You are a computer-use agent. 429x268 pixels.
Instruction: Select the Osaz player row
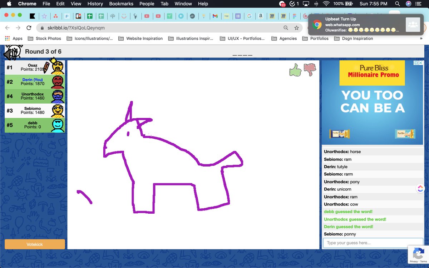pos(35,67)
